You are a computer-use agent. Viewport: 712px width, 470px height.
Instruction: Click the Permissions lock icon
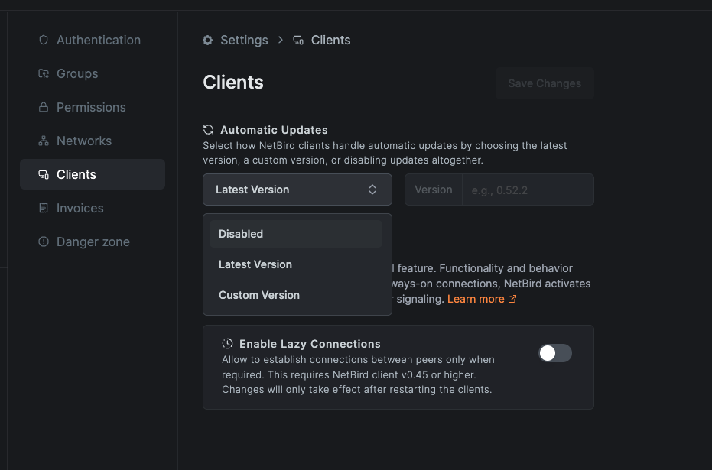pos(44,107)
